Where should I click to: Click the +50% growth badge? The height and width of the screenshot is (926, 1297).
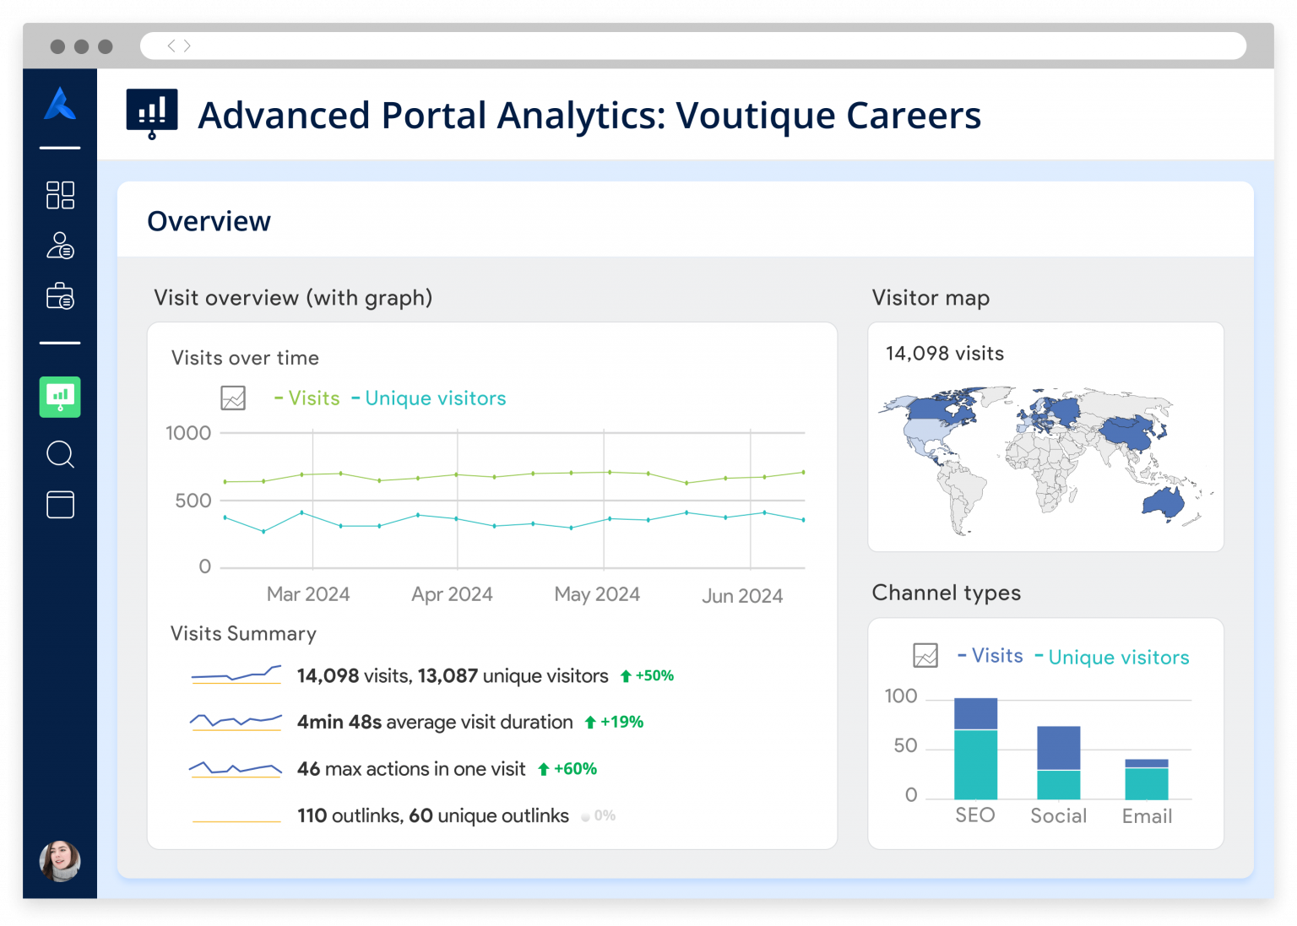(x=647, y=675)
